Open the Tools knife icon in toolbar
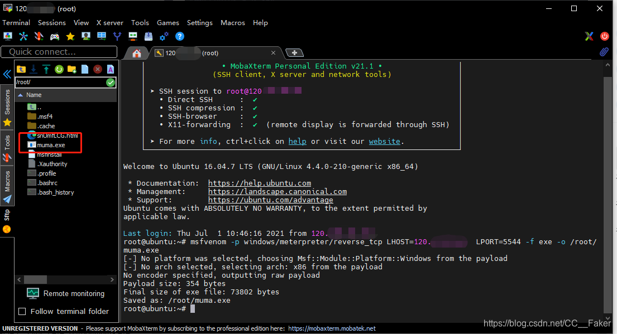617x334 pixels. point(39,37)
